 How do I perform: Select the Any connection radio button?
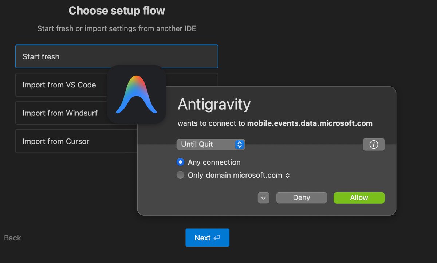180,162
